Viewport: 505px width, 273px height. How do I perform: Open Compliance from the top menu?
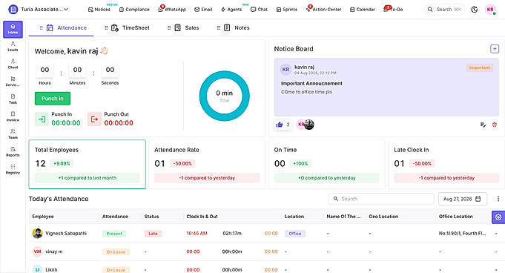coord(134,10)
